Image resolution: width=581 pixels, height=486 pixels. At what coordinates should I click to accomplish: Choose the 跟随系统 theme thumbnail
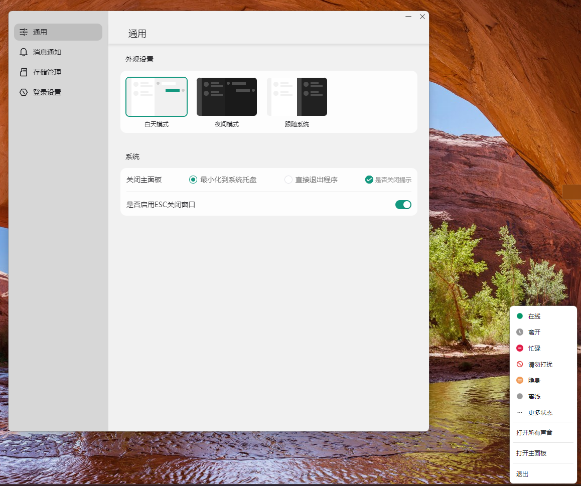coord(297,97)
